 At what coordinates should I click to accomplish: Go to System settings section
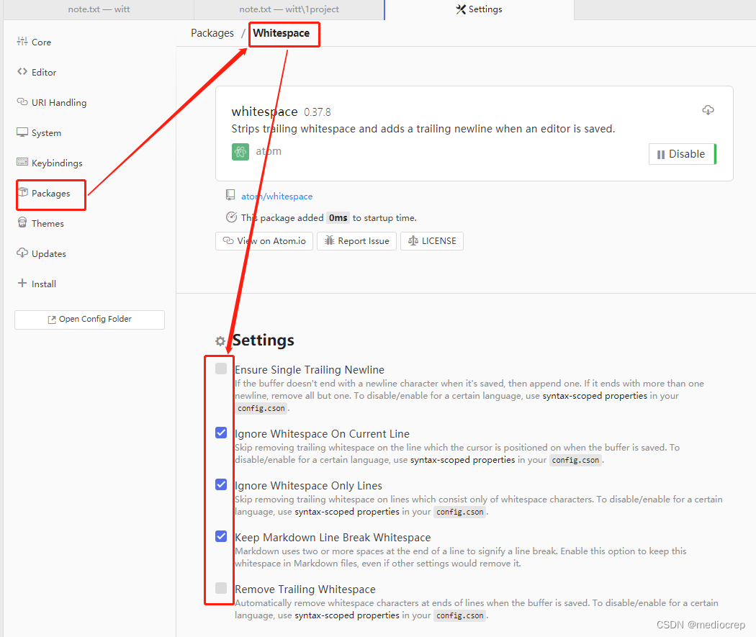click(46, 133)
